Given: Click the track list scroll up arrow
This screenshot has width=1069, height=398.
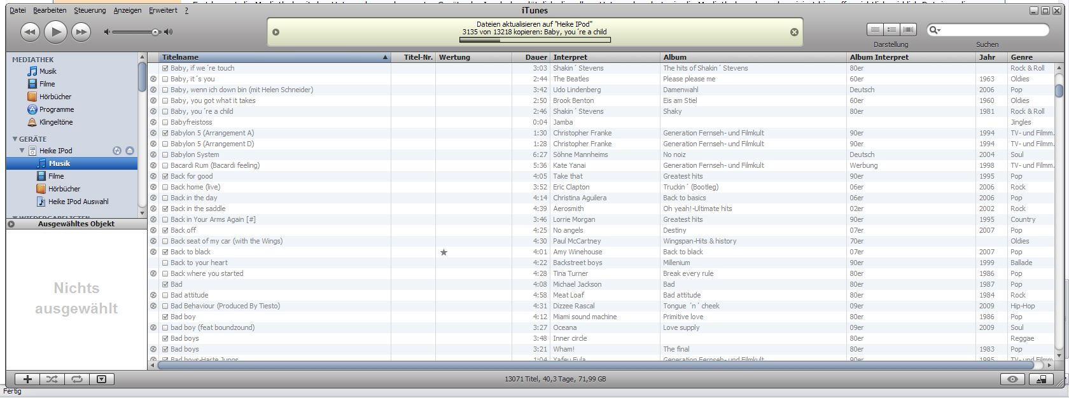Looking at the screenshot, I should [x=1059, y=67].
